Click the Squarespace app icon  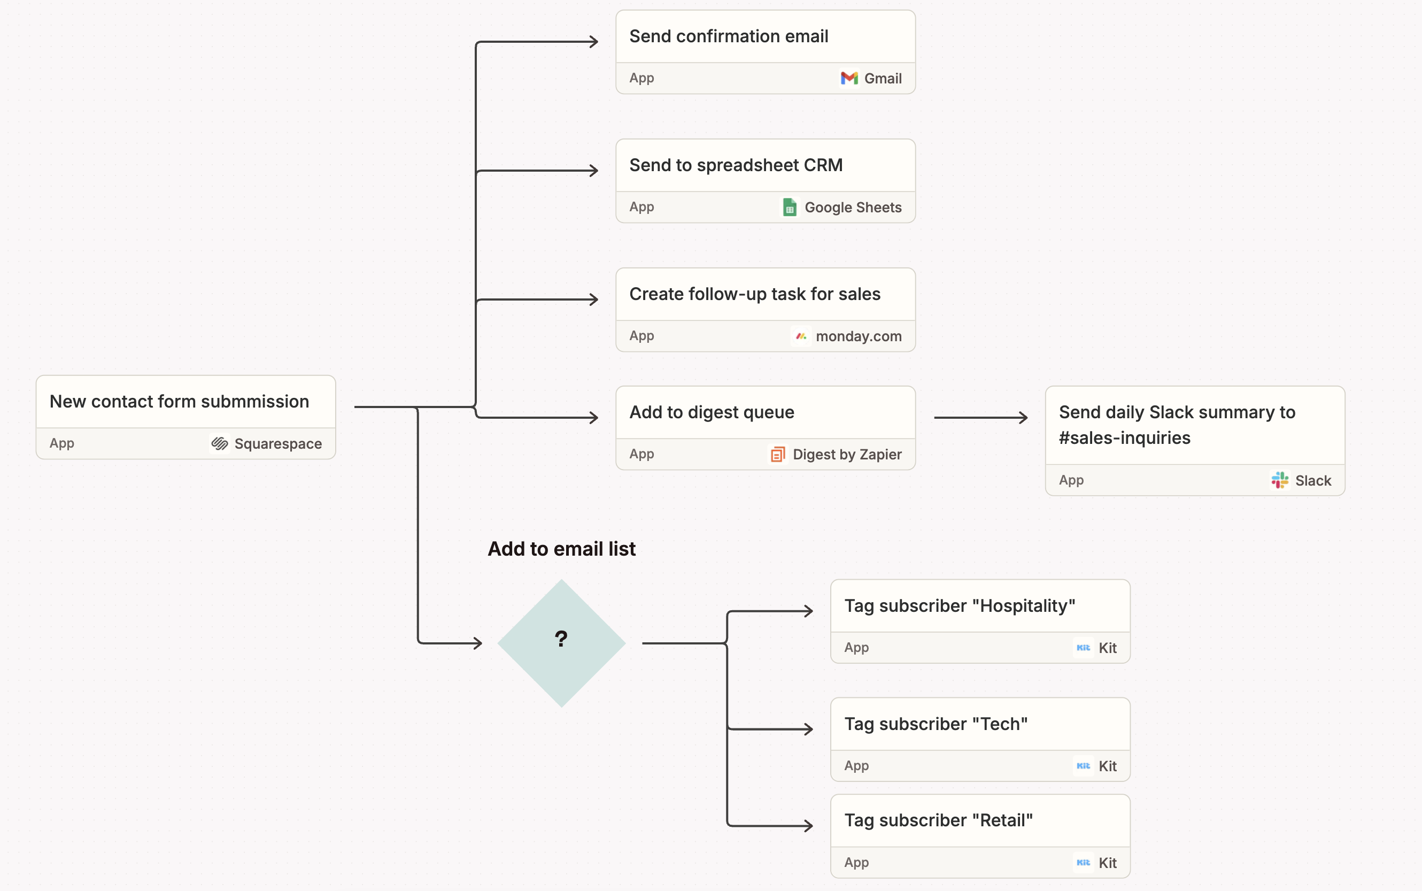[x=220, y=443]
